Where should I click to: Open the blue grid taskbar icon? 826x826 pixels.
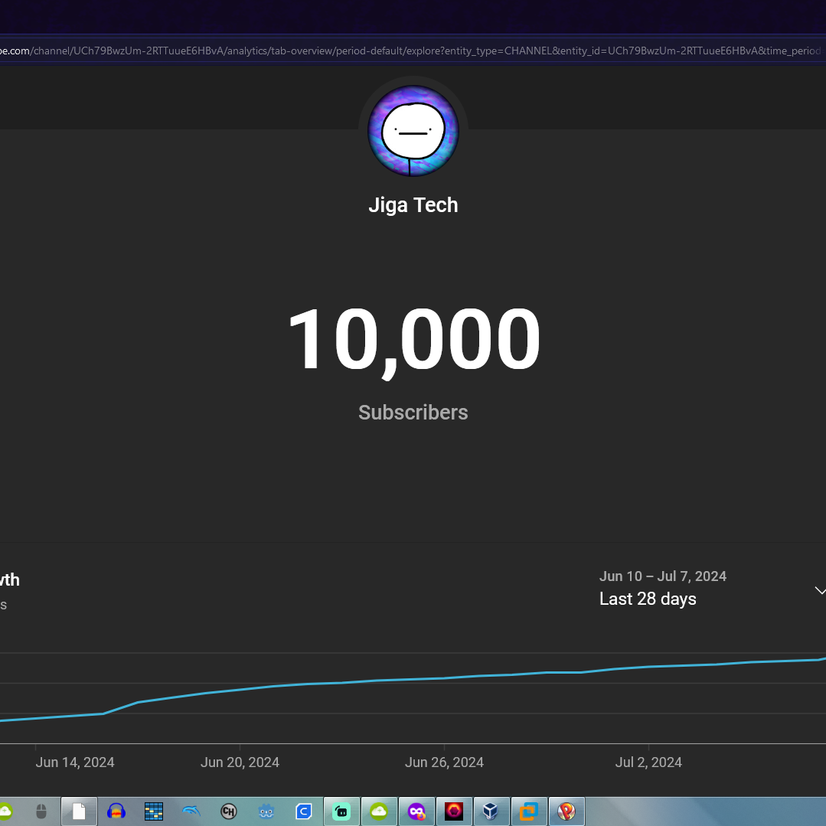click(154, 811)
